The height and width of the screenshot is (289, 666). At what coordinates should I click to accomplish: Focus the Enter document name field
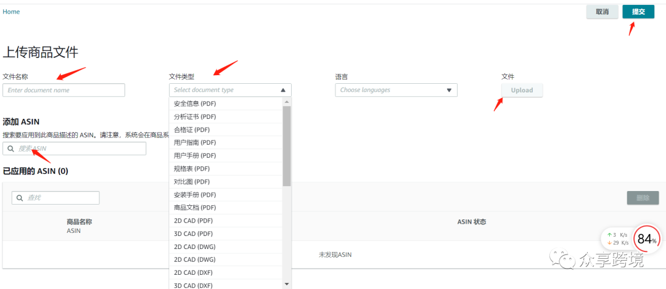[64, 90]
